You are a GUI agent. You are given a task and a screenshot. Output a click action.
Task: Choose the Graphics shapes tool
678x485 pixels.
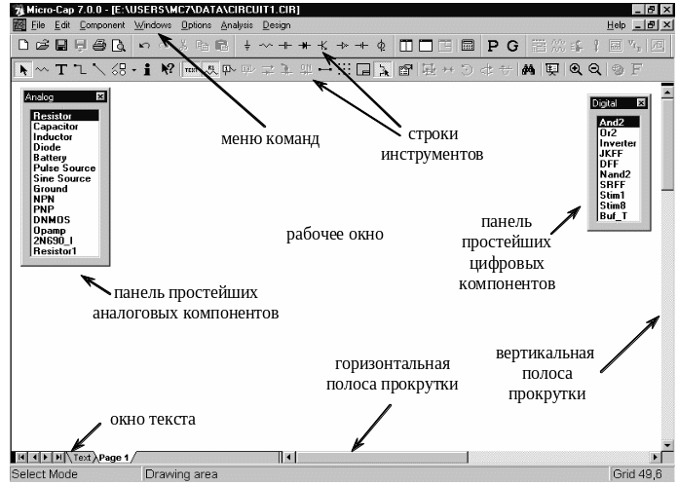119,69
